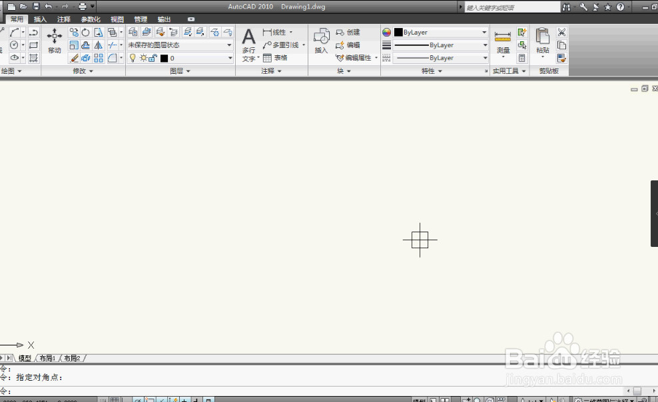Toggle layer lock padlock icon
This screenshot has width=658, height=402.
point(153,59)
